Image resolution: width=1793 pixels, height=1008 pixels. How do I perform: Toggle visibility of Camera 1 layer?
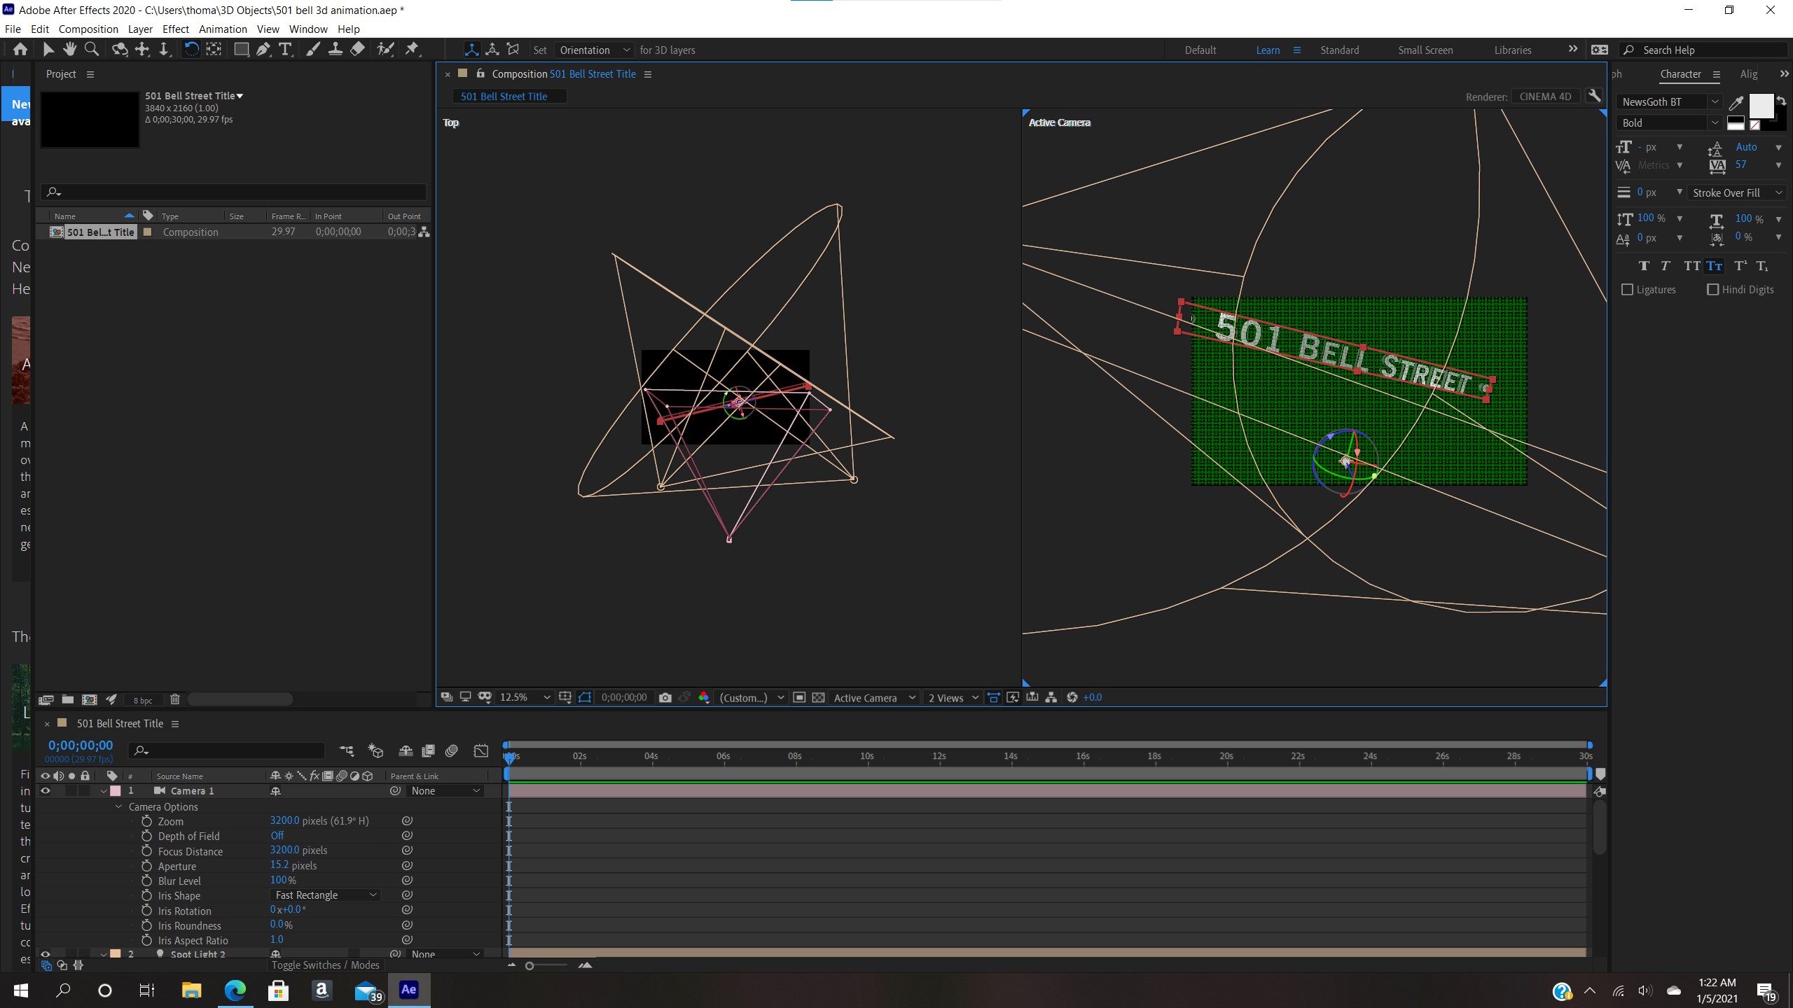tap(44, 790)
